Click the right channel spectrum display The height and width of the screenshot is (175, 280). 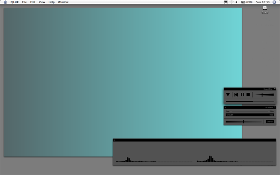pyautogui.click(x=235, y=159)
